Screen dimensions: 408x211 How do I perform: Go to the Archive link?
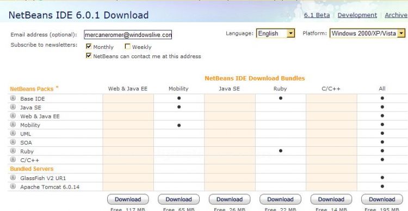click(x=396, y=15)
